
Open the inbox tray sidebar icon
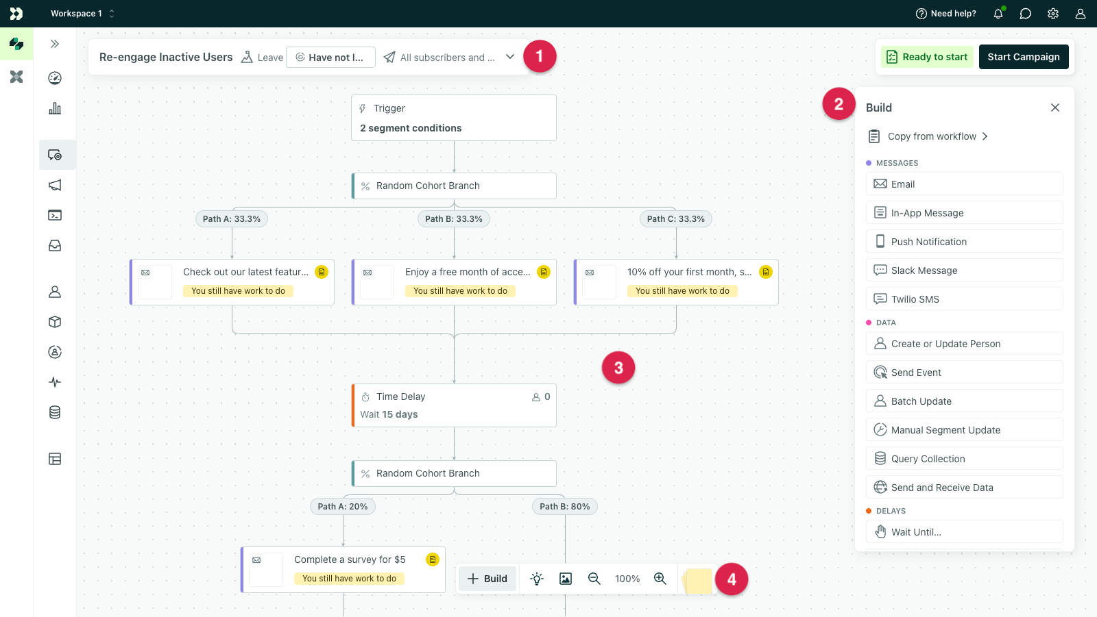55,245
